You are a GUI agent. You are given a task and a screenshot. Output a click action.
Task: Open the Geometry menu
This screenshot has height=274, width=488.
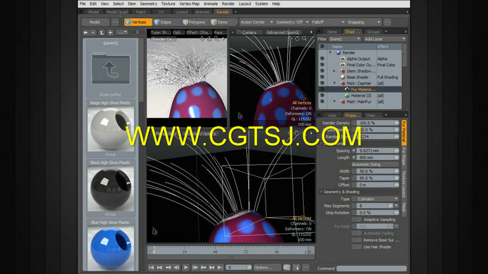[x=148, y=4]
